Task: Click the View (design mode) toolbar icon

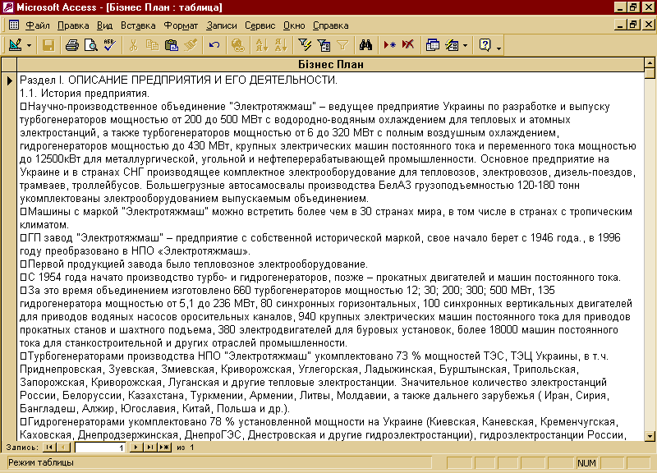Action: (15, 45)
